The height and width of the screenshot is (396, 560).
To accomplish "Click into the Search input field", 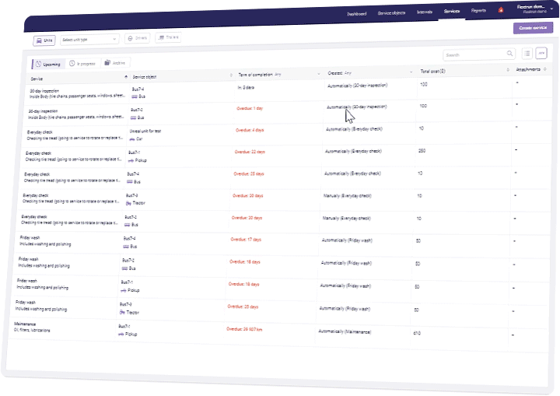I will pyautogui.click(x=474, y=55).
